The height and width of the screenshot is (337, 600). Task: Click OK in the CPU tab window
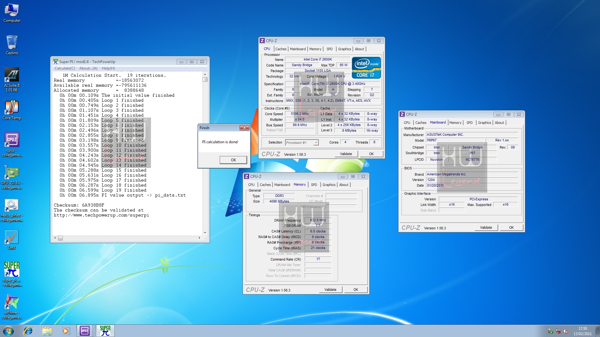(371, 154)
